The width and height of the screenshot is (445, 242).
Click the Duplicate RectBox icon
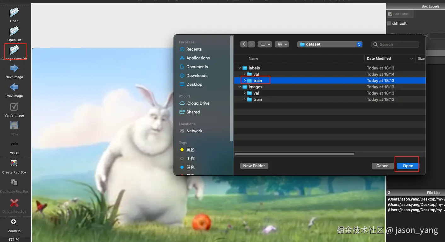14,182
